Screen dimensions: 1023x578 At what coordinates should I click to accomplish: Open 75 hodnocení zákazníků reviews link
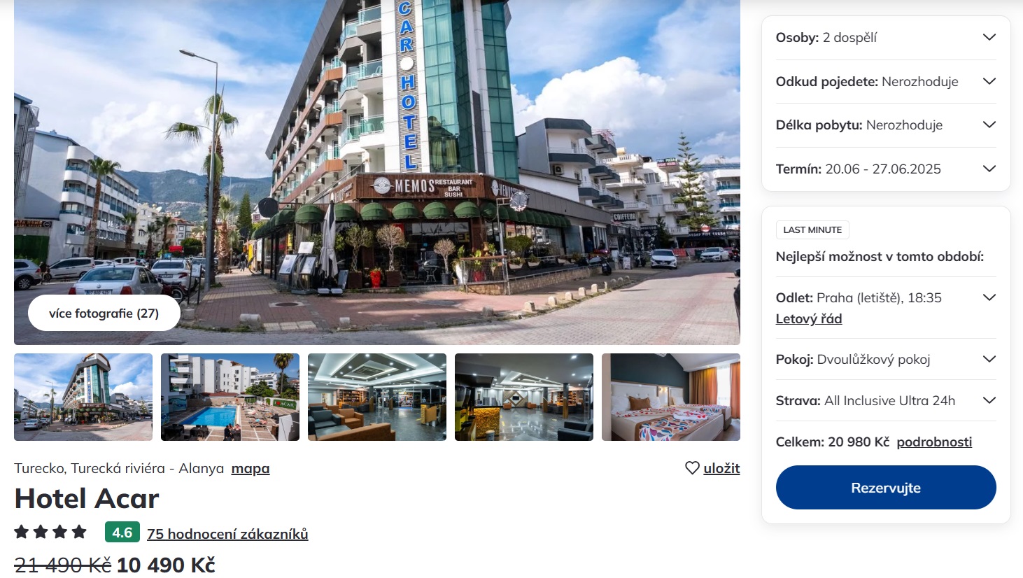pos(227,534)
